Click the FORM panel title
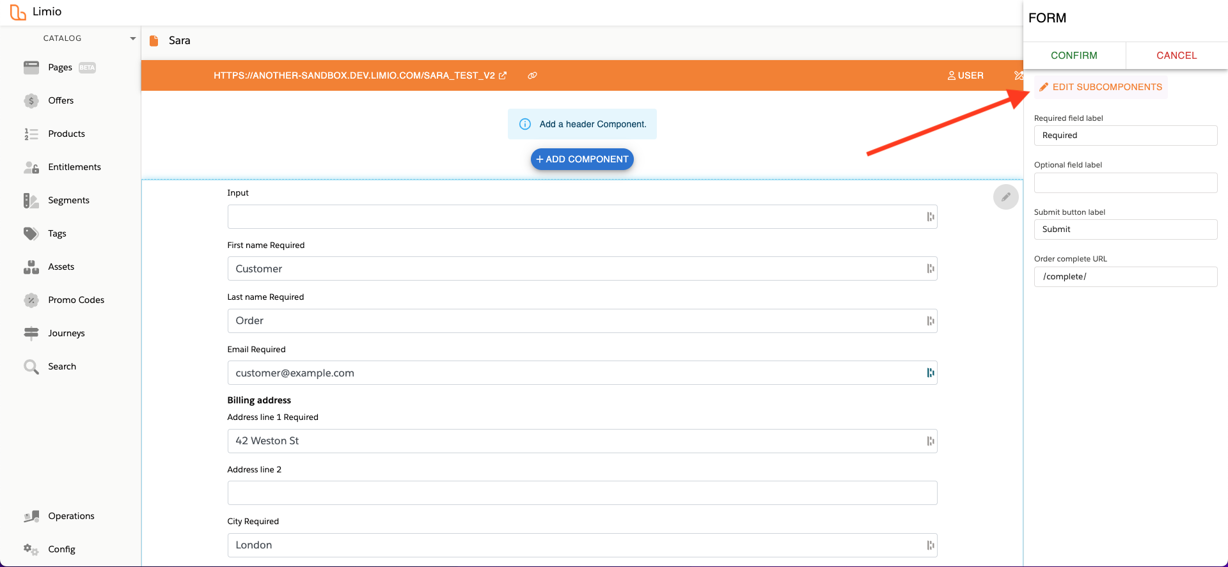 [1047, 18]
